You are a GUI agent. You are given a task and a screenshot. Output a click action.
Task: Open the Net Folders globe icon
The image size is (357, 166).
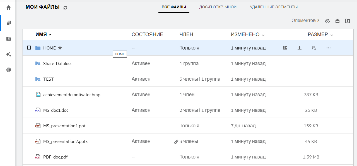[9, 70]
